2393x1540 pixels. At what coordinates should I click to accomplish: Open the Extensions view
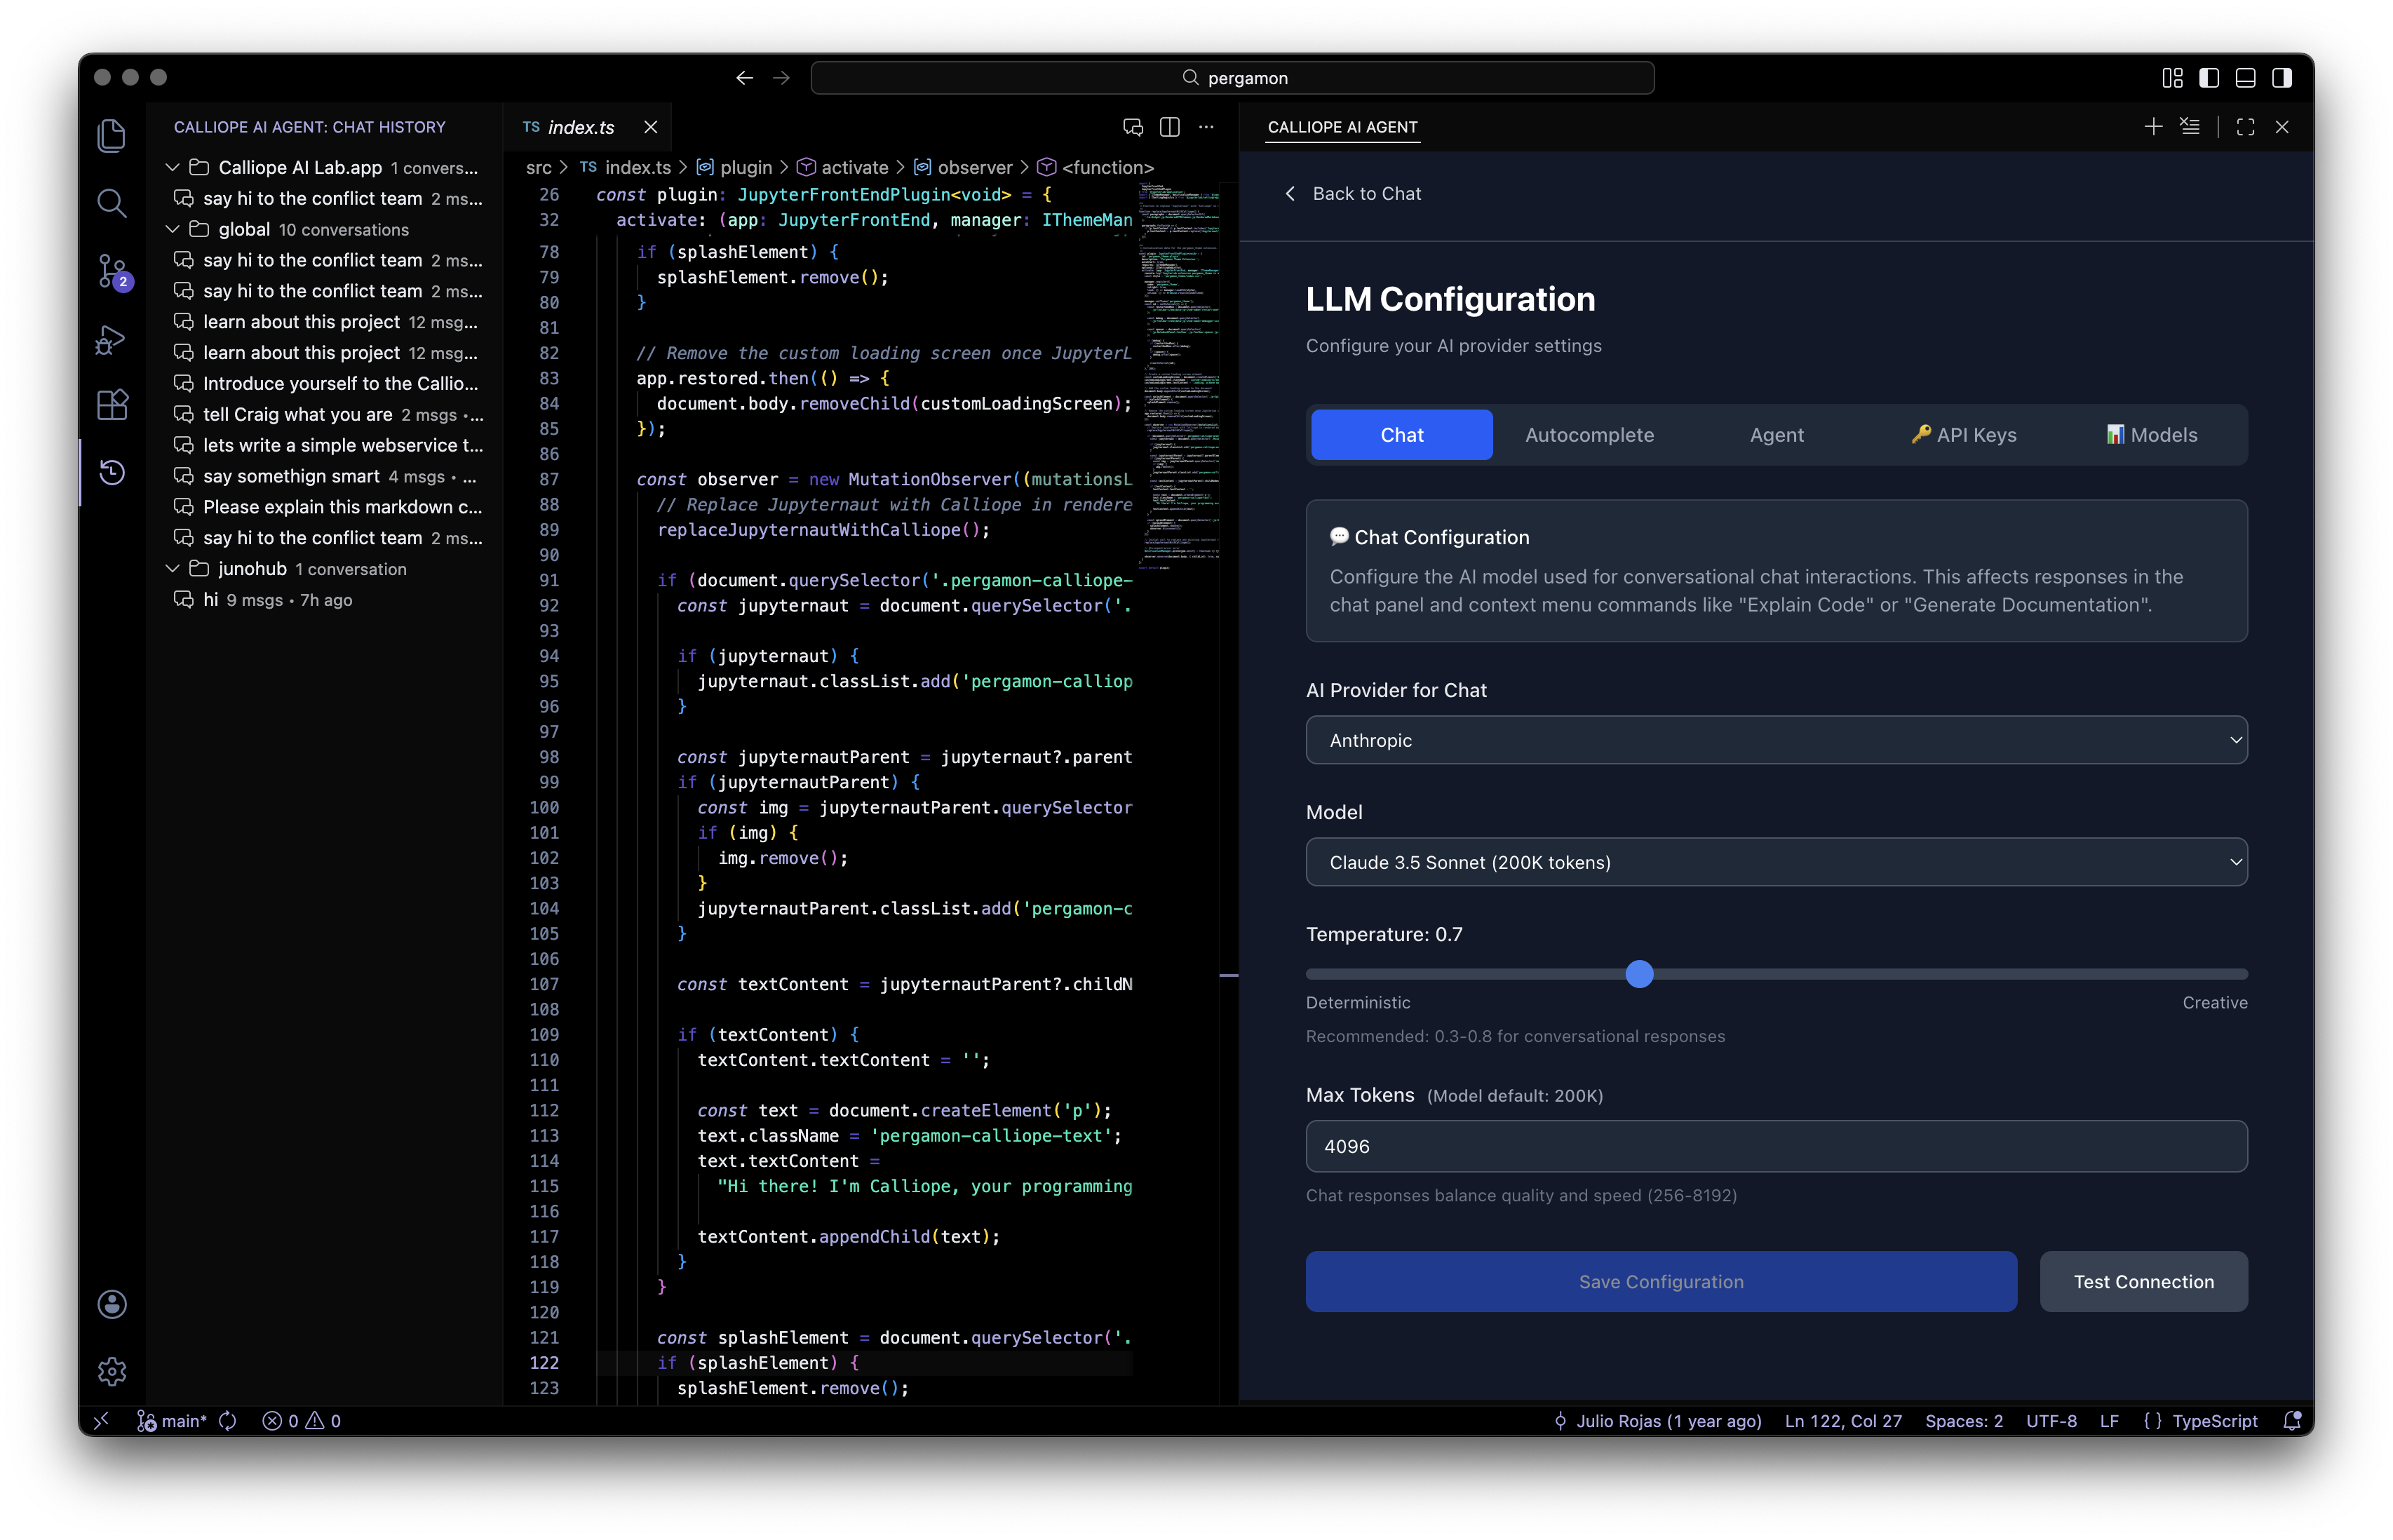click(112, 405)
